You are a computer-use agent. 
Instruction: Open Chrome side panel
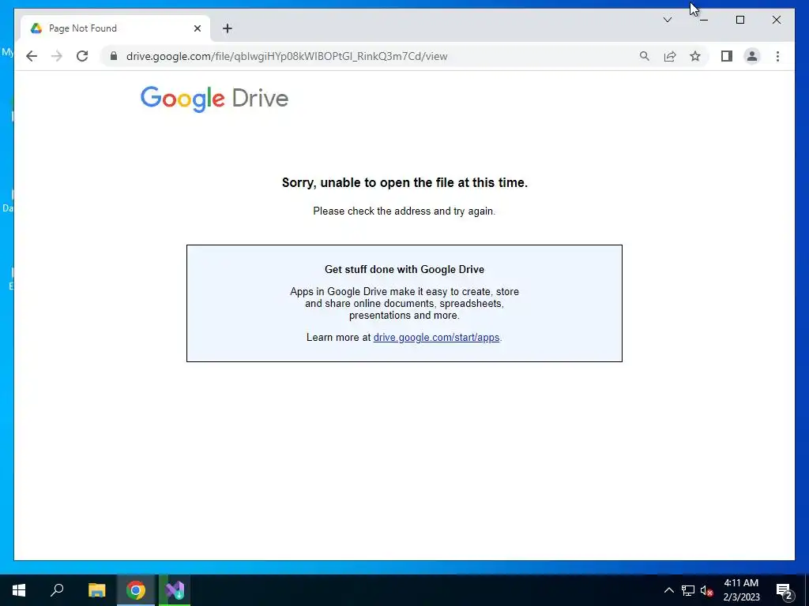tap(727, 56)
